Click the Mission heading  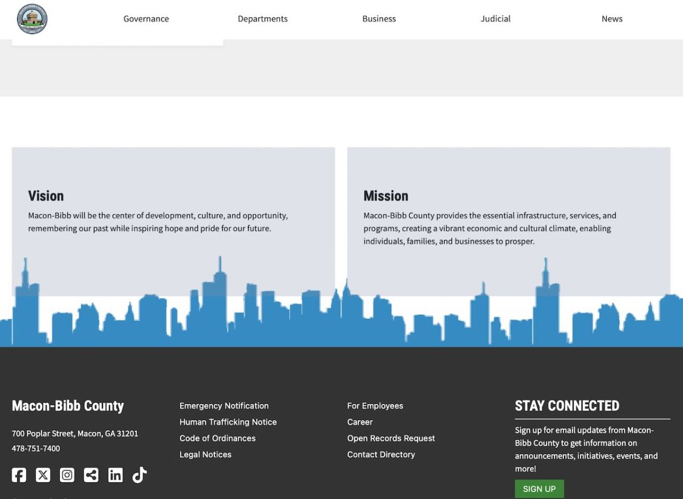point(386,196)
